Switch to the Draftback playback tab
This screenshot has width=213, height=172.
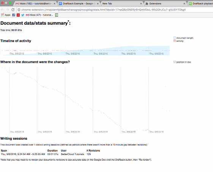point(201,3)
